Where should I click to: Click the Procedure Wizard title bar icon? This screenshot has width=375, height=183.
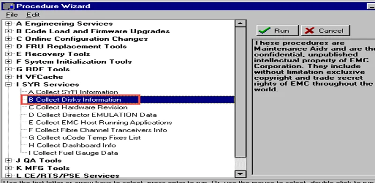[x=8, y=6]
